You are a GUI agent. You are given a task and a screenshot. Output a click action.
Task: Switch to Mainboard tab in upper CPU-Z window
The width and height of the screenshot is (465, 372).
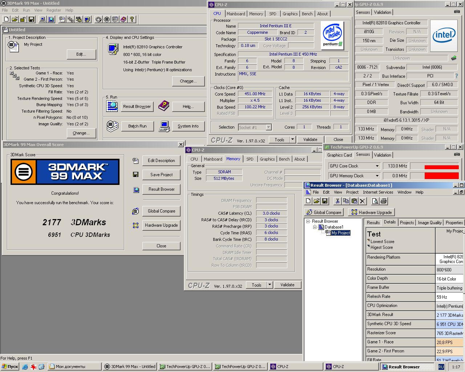(236, 14)
